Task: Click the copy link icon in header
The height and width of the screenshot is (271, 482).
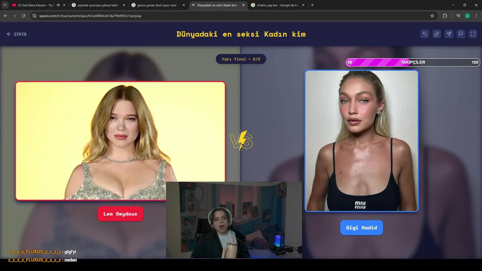Action: pyautogui.click(x=437, y=34)
